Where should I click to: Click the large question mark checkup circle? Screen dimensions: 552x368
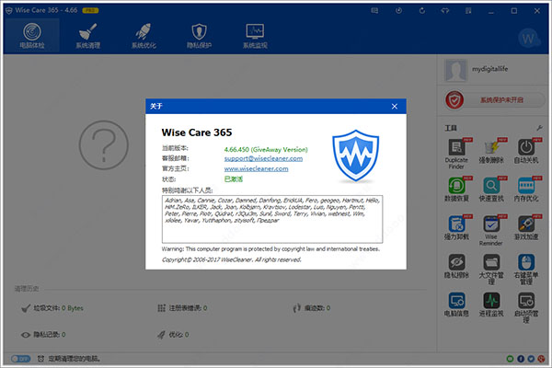pos(103,145)
